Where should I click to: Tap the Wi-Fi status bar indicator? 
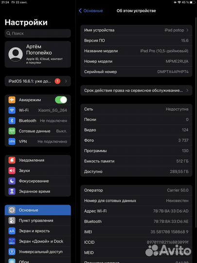179,2
